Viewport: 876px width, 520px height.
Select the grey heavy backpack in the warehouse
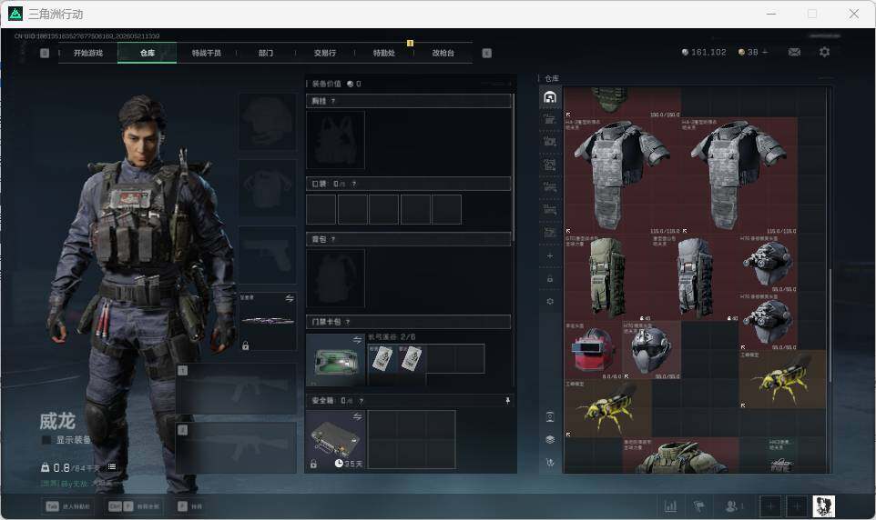pyautogui.click(x=695, y=277)
